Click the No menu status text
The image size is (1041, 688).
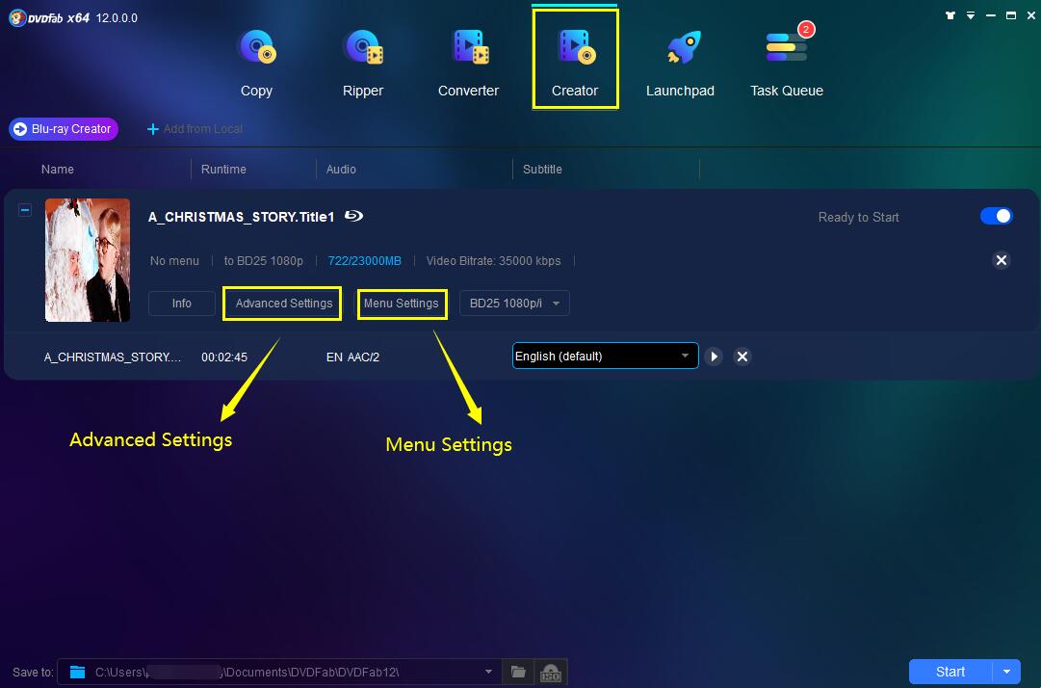[x=174, y=261]
